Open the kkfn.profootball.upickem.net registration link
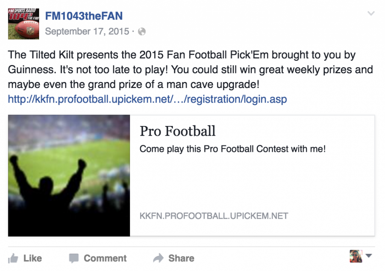Screen dimensions: 385x271 [147, 99]
